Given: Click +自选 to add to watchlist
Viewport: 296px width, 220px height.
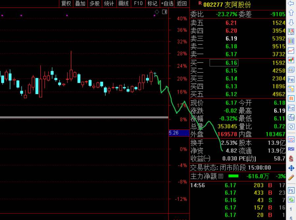Looking at the screenshot, I should point(167,3).
